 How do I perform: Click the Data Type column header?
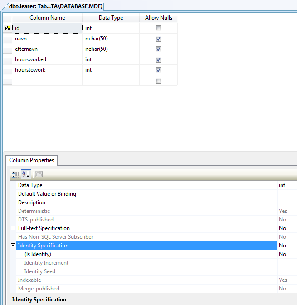(x=111, y=18)
